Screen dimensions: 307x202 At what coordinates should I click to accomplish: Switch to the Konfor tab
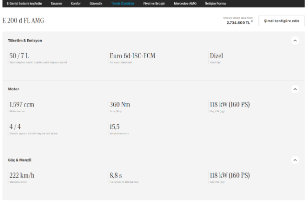pyautogui.click(x=76, y=3)
